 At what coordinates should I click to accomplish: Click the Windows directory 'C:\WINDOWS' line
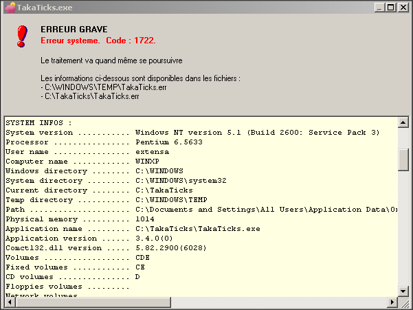pyautogui.click(x=94, y=171)
